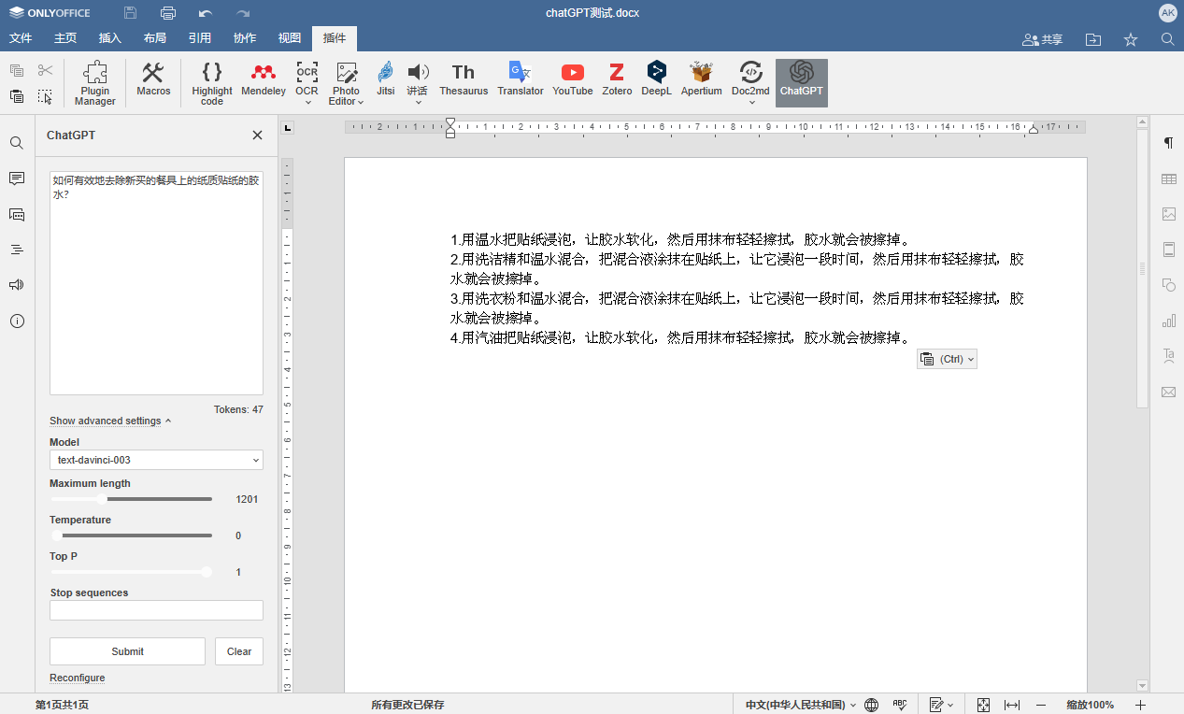The width and height of the screenshot is (1184, 714).
Task: Start the Jitsi plugin
Action: [x=386, y=79]
